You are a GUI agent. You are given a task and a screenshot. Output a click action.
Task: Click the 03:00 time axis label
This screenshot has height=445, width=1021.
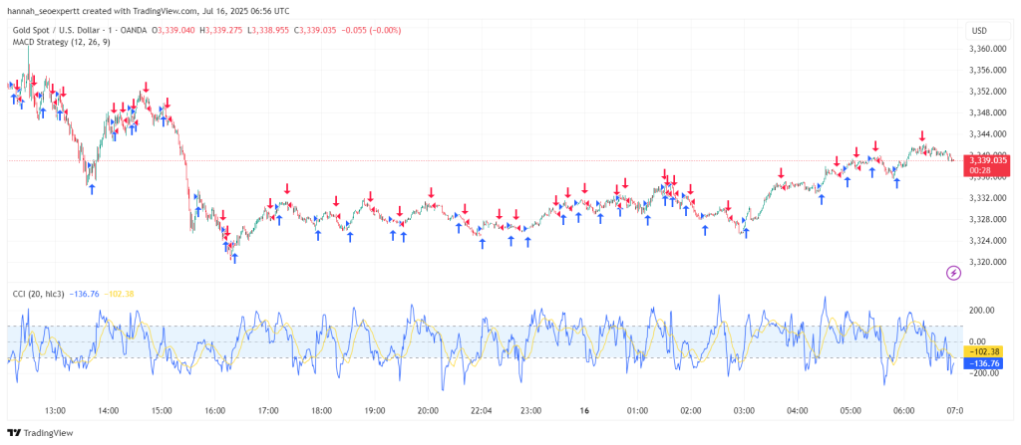(x=744, y=411)
